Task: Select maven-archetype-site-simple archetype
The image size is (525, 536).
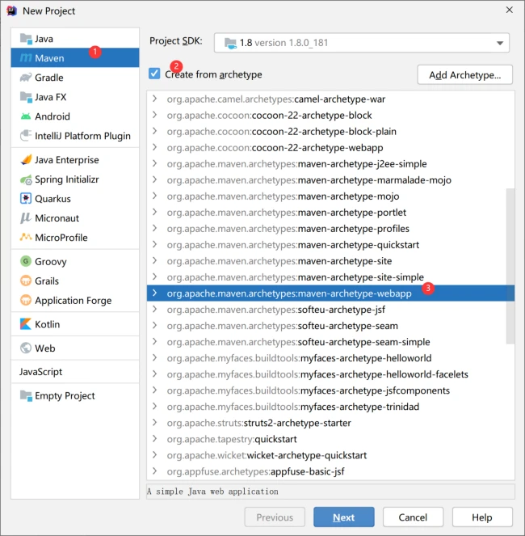Action: (330, 277)
